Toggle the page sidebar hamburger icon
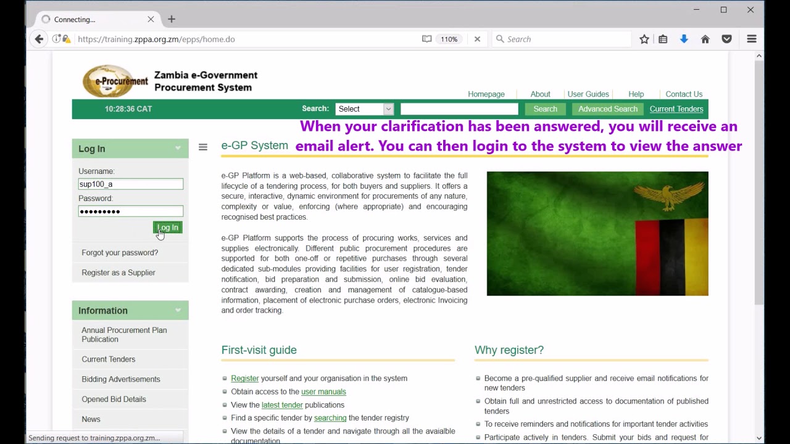This screenshot has height=444, width=790. coord(203,147)
